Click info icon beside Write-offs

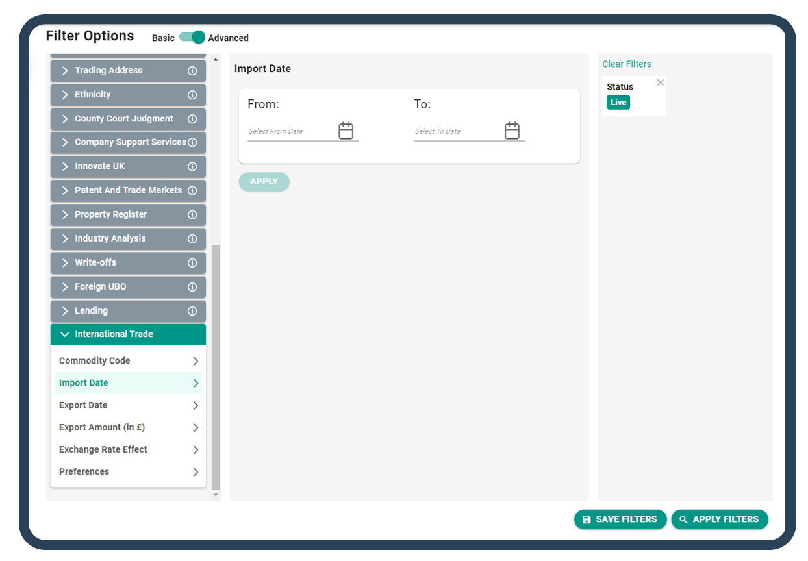point(192,262)
